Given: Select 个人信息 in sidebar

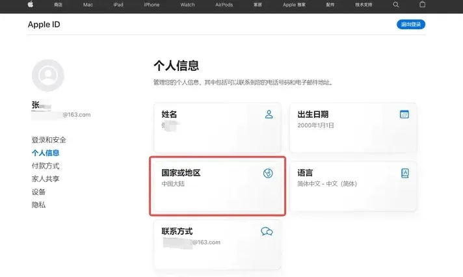Looking at the screenshot, I should coord(46,153).
